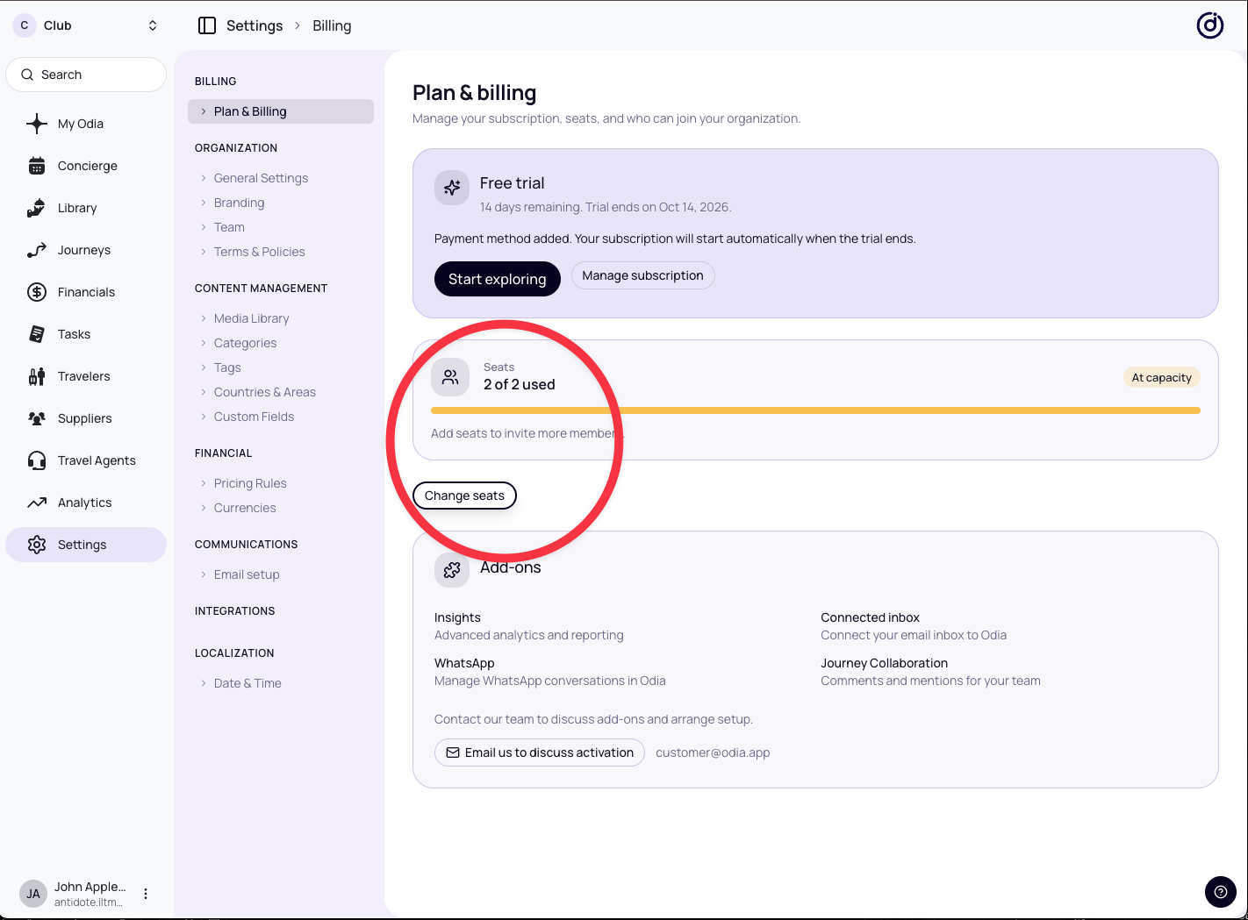Click the Settings gear icon
The width and height of the screenshot is (1248, 920).
coord(37,545)
